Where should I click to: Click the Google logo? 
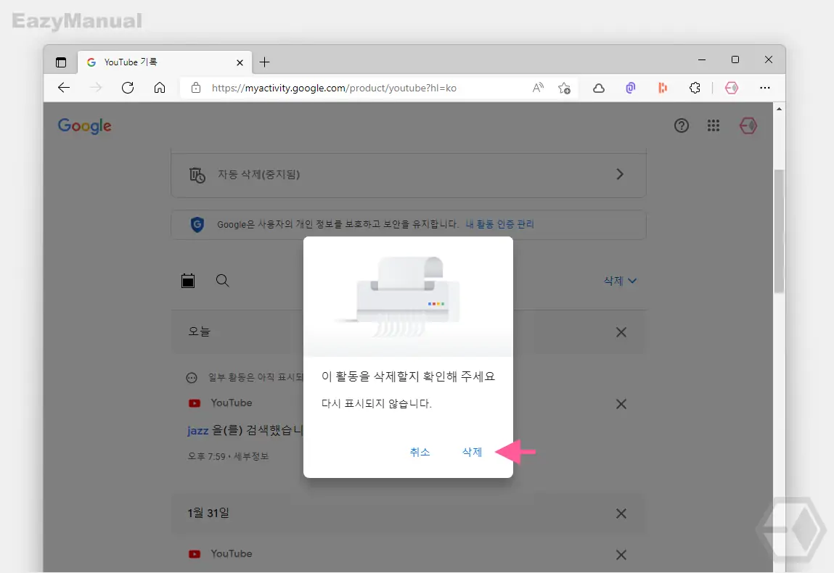(x=85, y=126)
